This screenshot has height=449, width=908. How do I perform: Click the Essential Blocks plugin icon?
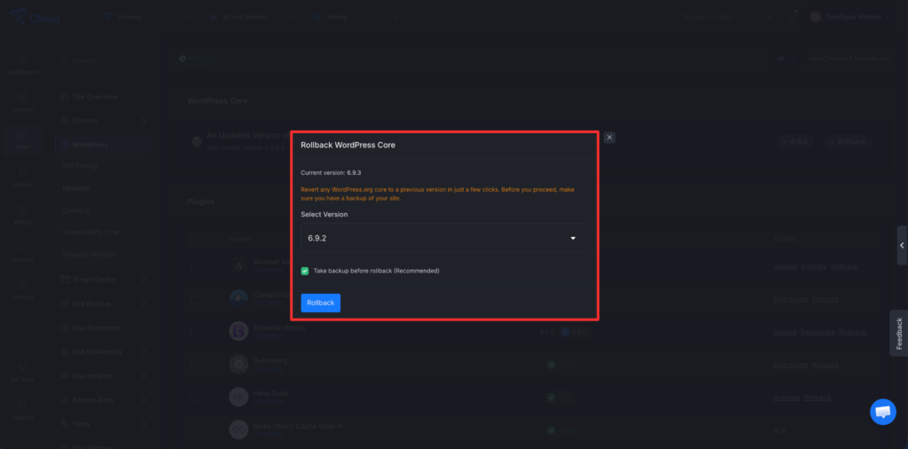click(x=238, y=332)
